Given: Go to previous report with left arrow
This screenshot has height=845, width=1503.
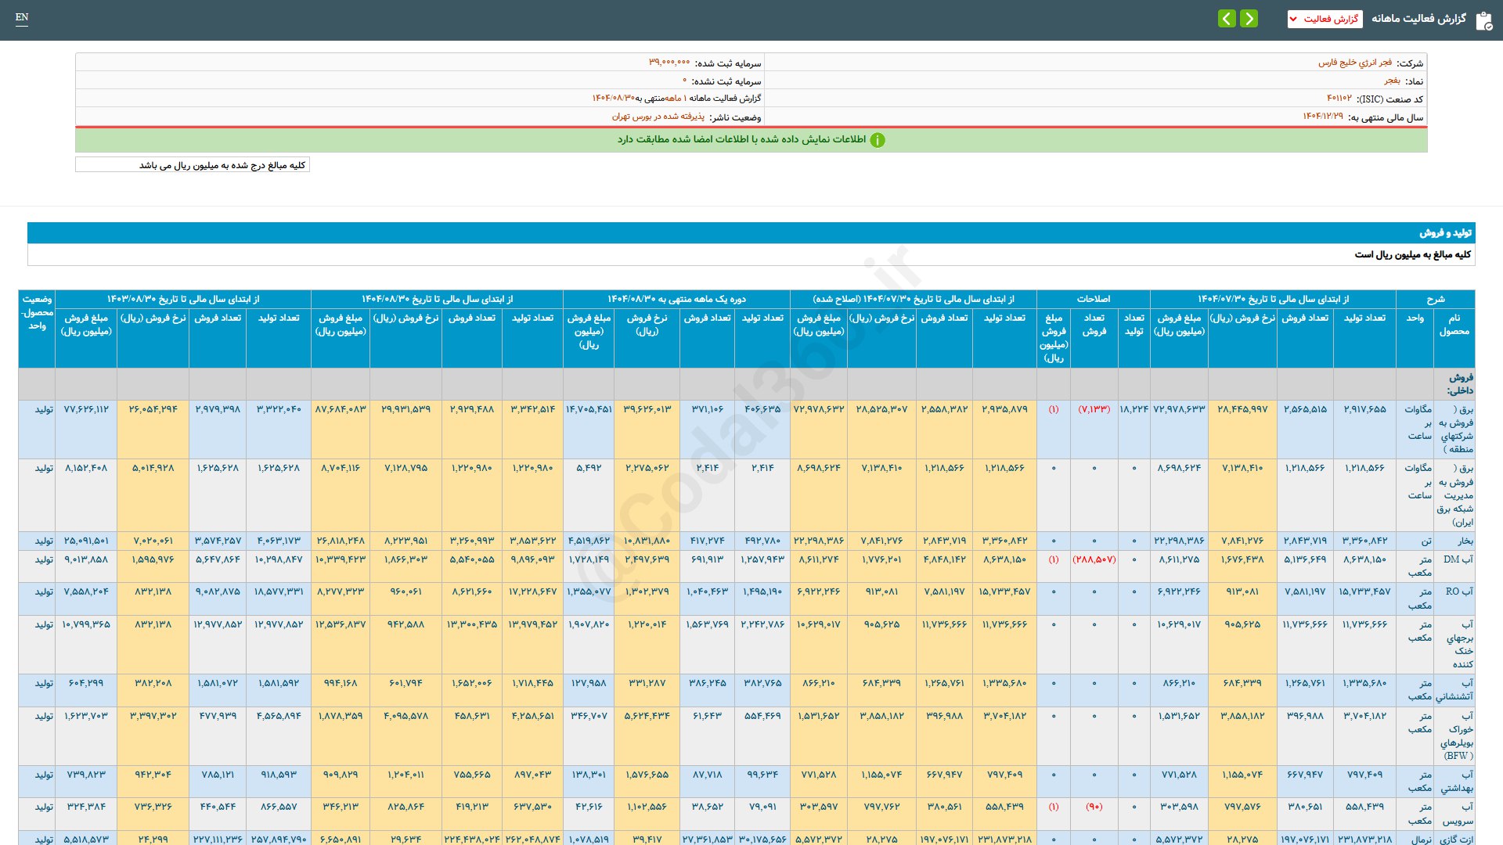Looking at the screenshot, I should click(1227, 19).
